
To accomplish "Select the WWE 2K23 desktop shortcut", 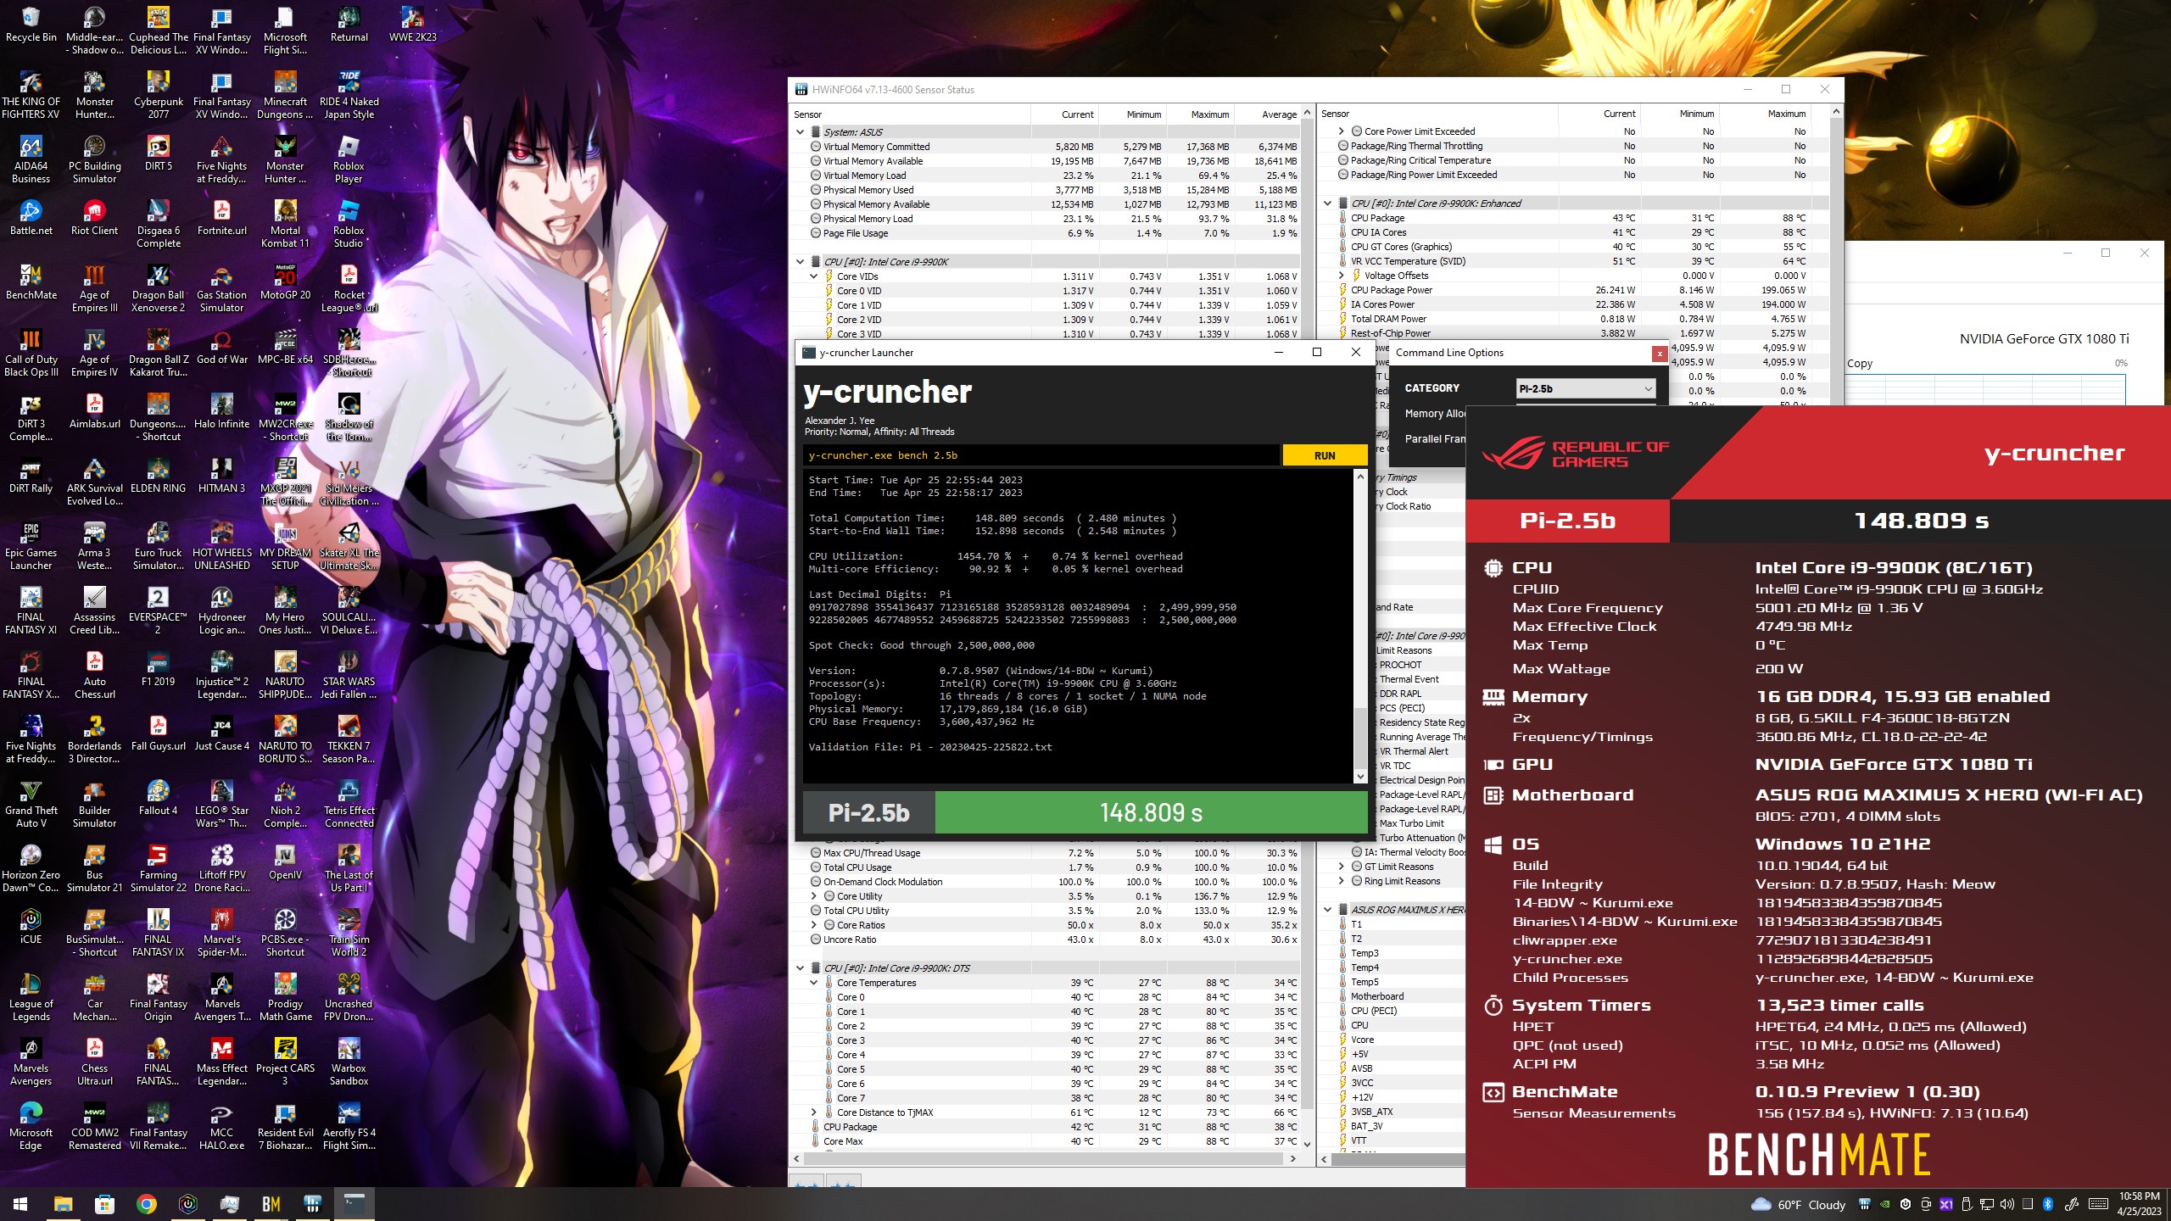I will 412,25.
